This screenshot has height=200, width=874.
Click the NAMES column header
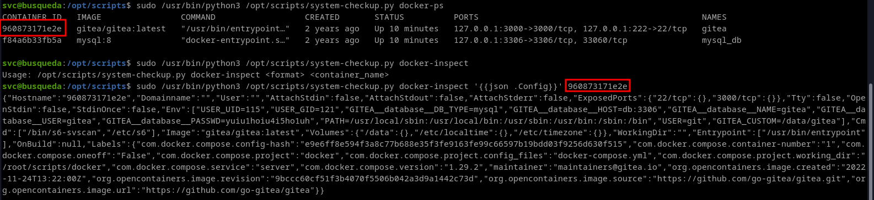click(x=714, y=17)
